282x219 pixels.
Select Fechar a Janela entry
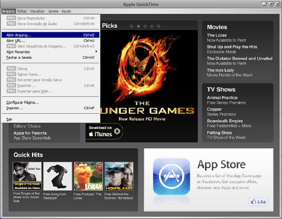coord(51,58)
